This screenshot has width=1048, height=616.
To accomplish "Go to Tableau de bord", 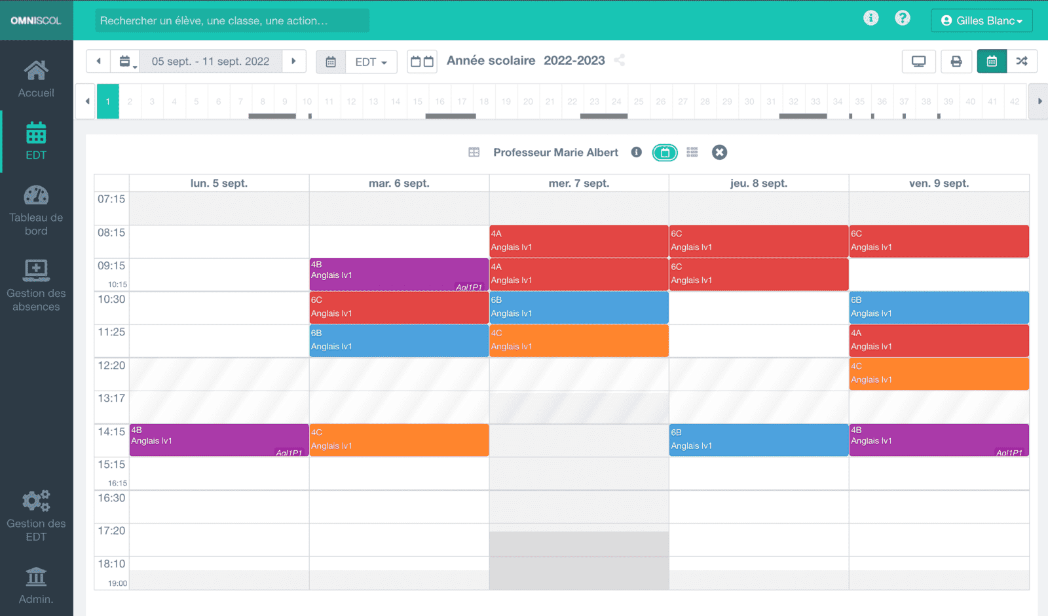I will coord(36,210).
